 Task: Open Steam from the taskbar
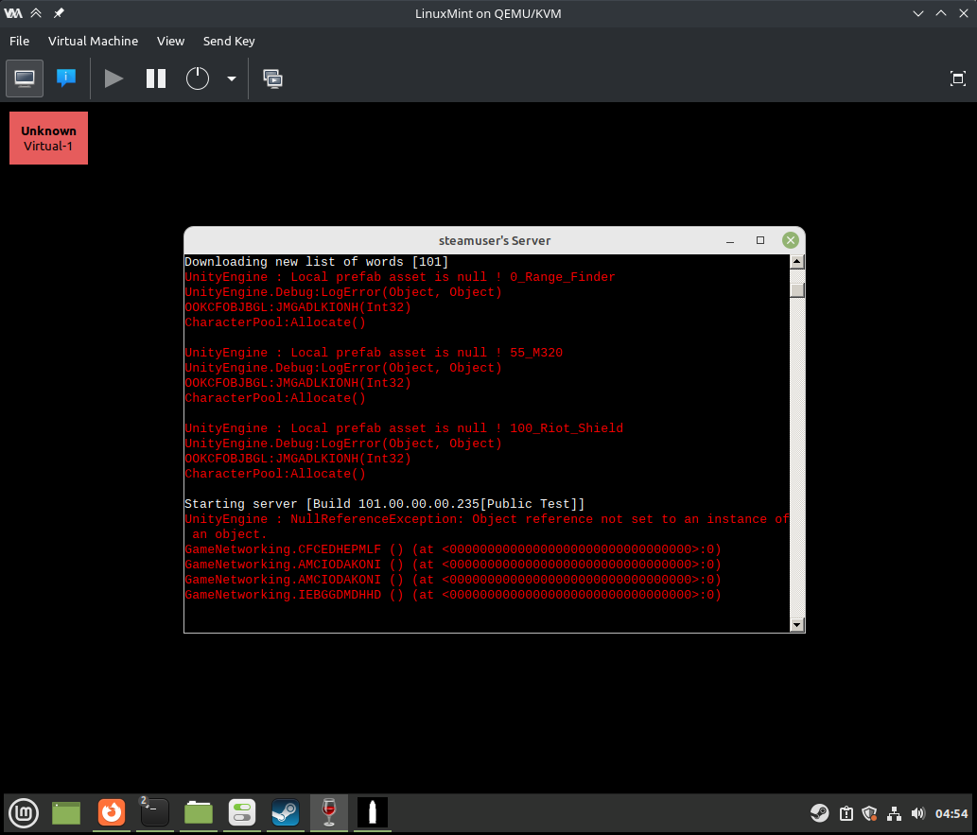click(x=286, y=812)
